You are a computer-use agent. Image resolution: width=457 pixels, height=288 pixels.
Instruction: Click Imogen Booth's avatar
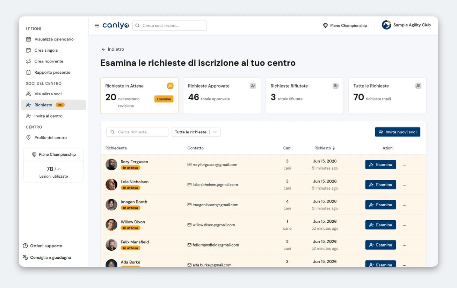point(111,205)
